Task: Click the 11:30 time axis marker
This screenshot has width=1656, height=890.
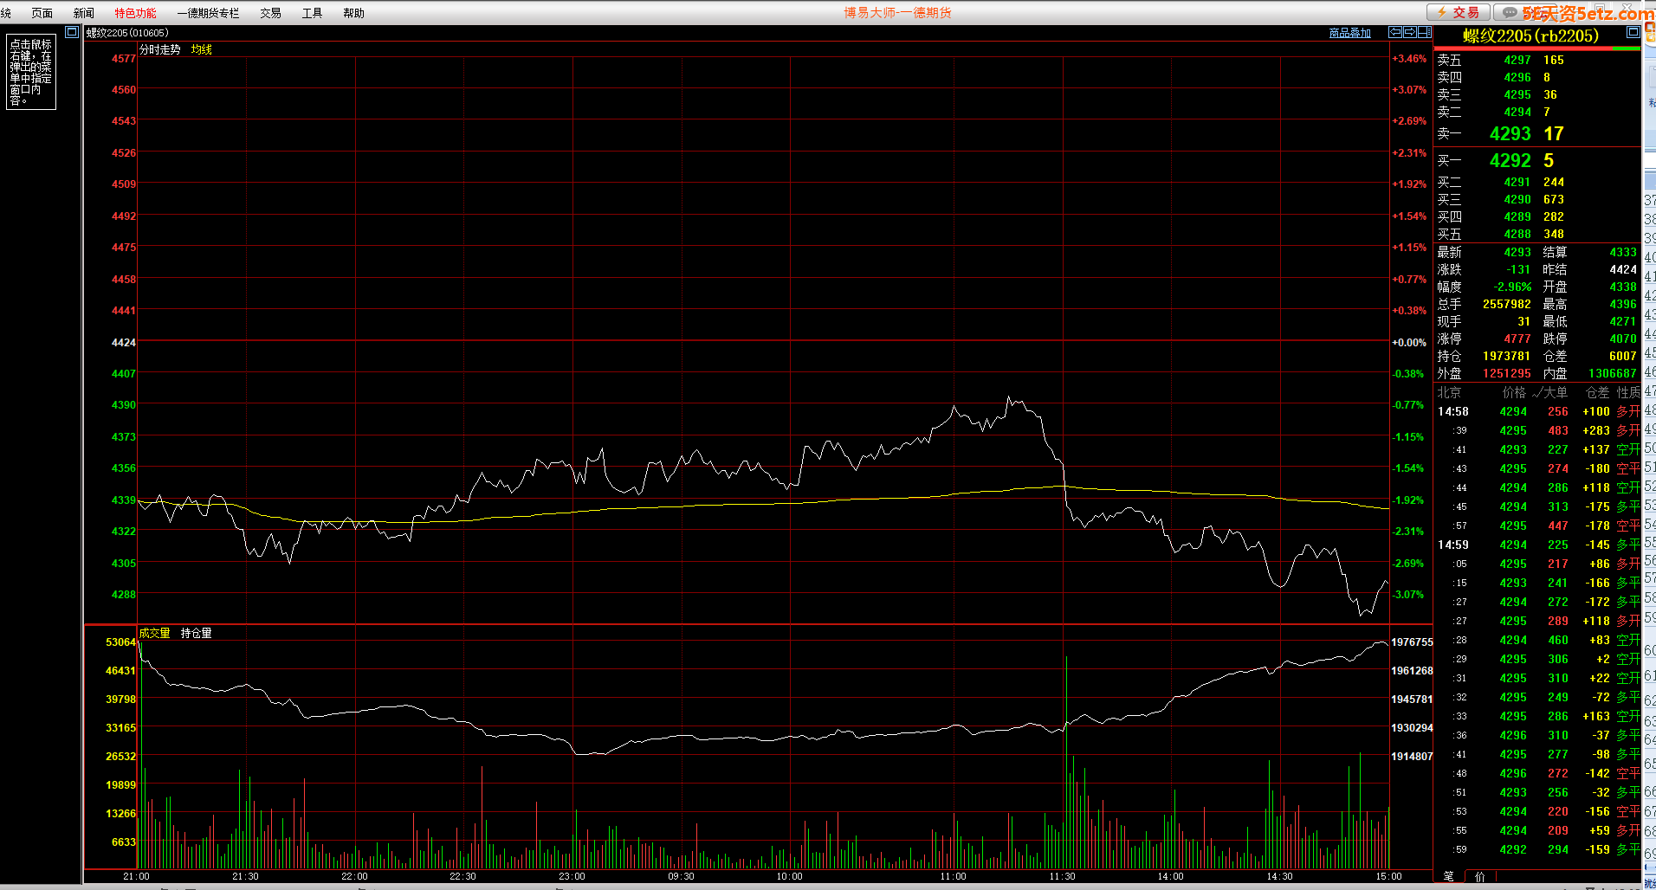Action: [x=1062, y=876]
